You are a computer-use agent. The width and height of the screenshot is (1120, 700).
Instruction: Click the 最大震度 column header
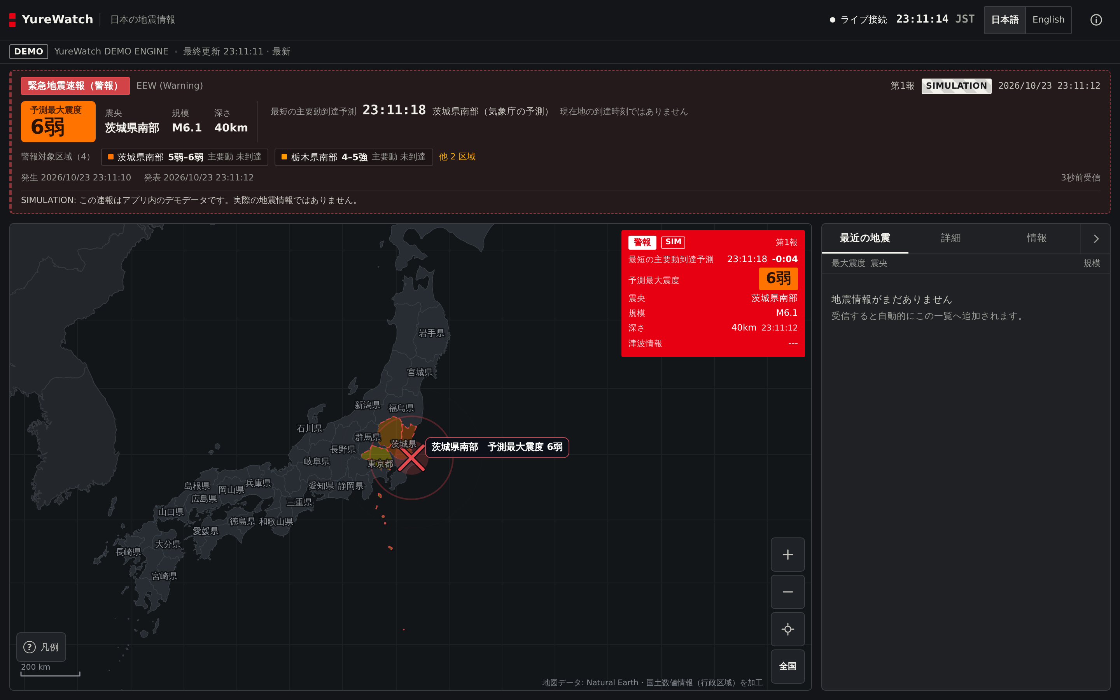848,263
